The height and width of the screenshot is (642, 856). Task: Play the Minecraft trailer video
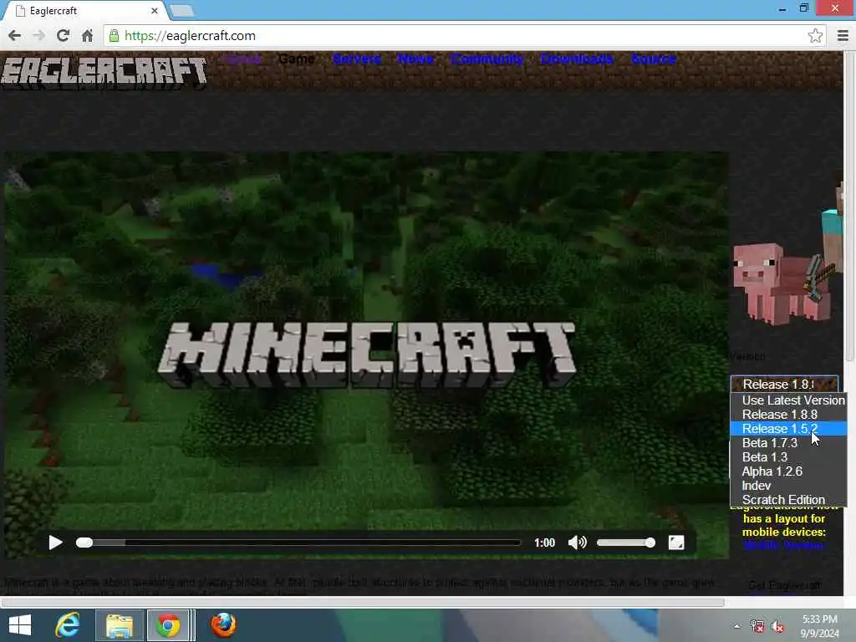[x=55, y=543]
